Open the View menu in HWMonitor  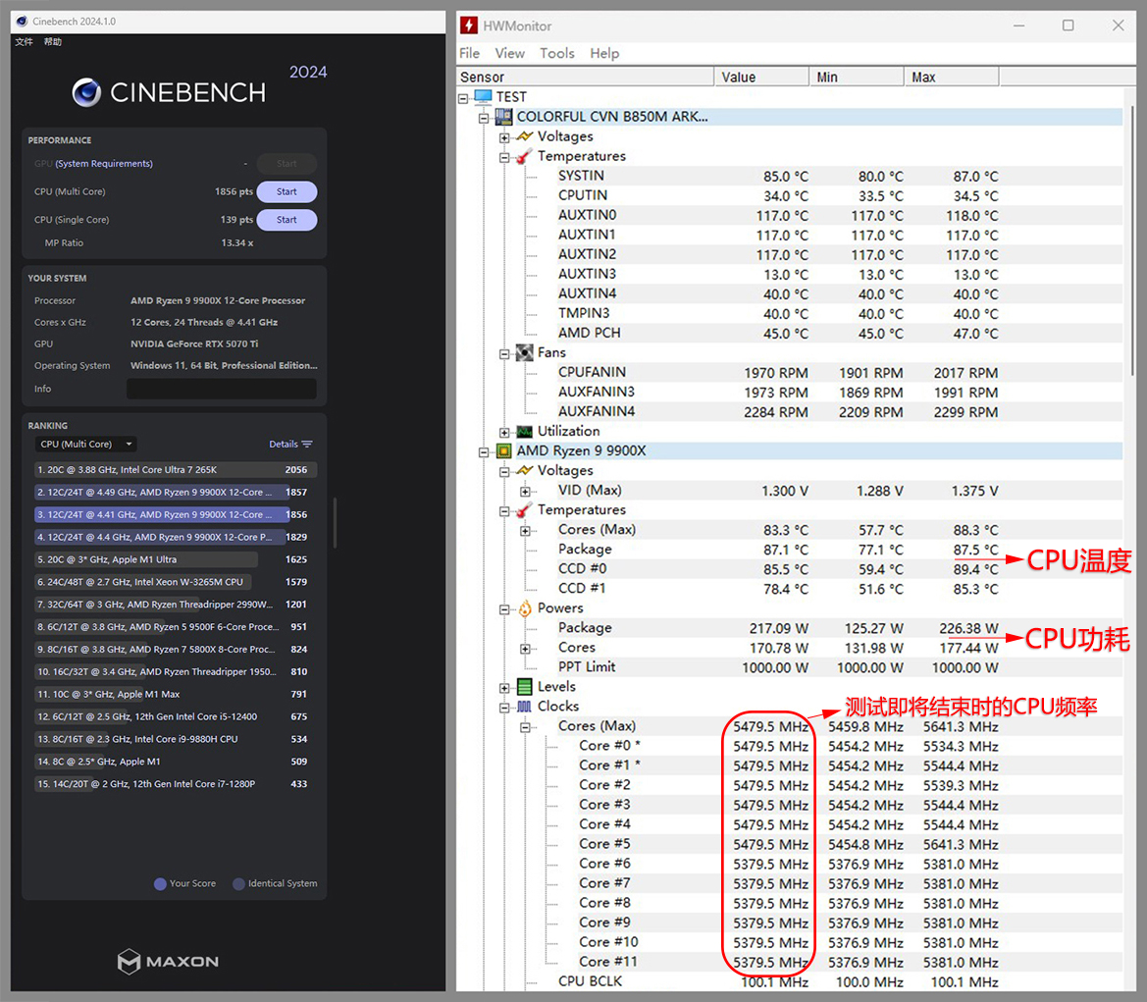(x=509, y=53)
